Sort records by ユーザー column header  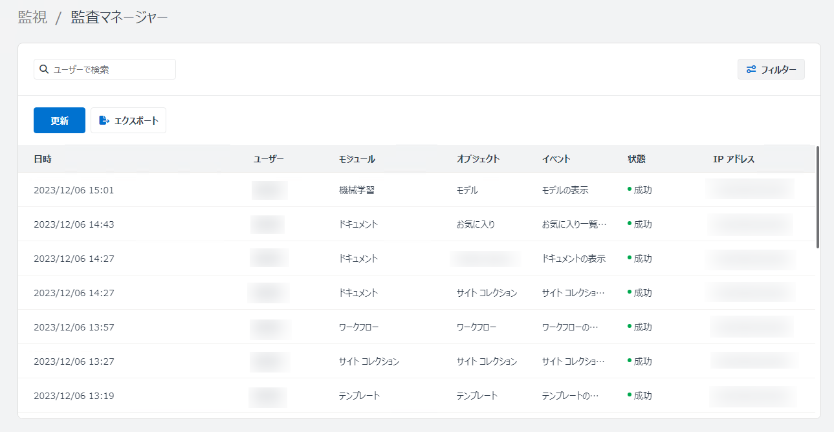[x=268, y=158]
